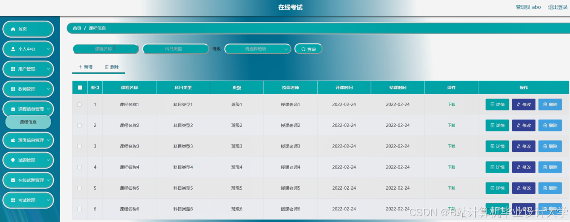Click the cell 科目类型5
This screenshot has width=570, height=222.
pos(183,188)
